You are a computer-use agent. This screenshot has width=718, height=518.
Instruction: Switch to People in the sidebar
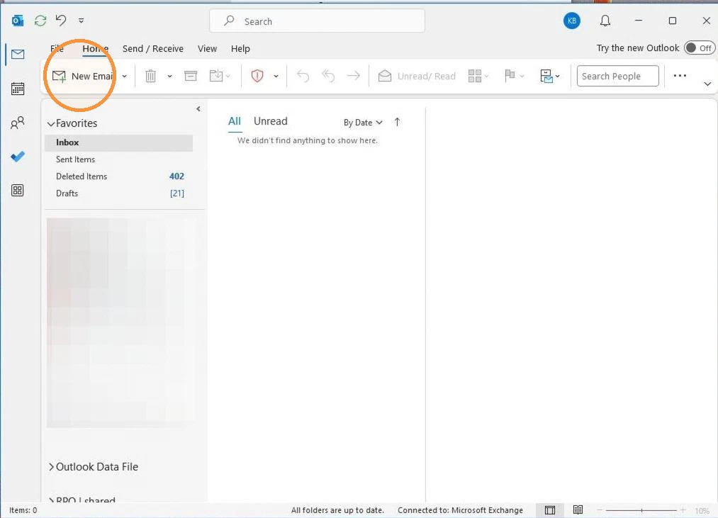pos(18,123)
